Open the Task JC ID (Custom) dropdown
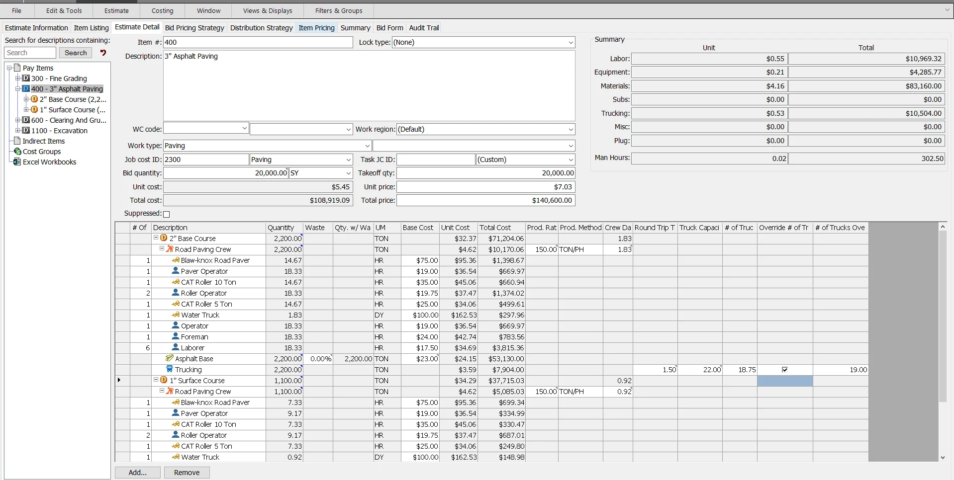Viewport: 954px width, 480px height. click(571, 160)
